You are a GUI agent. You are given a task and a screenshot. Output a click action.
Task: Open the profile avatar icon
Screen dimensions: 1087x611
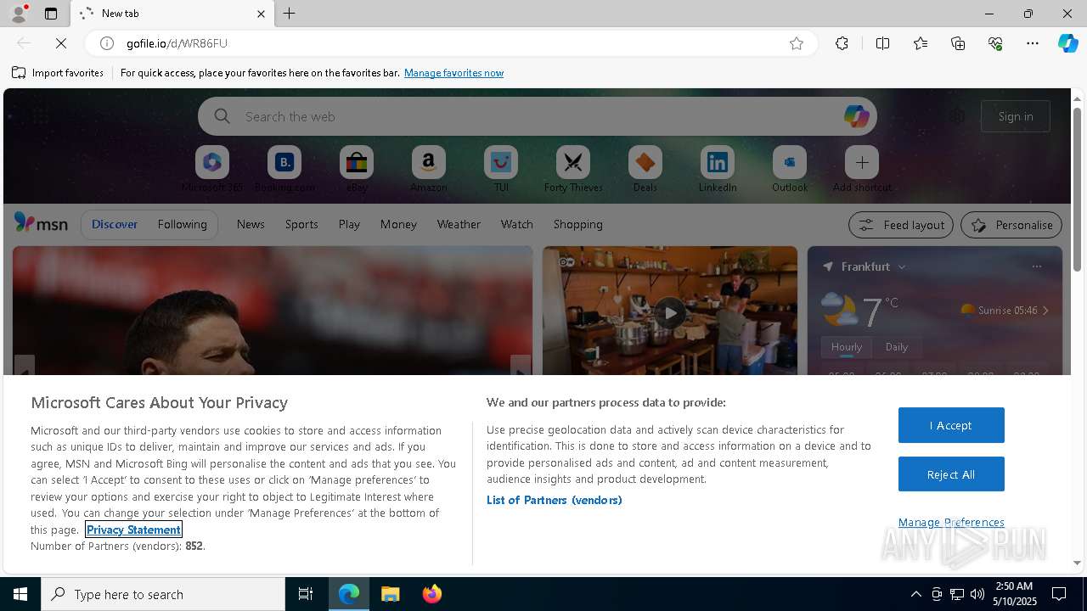[x=19, y=14]
